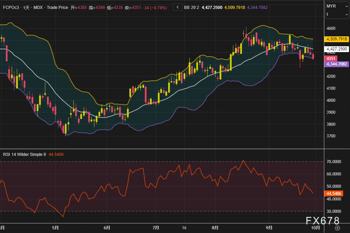Click the yellow upper band price tag 4,509.7918
The image size is (350, 233).
(336, 39)
